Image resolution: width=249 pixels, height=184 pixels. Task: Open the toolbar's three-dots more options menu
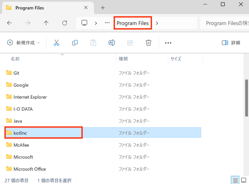[168, 43]
